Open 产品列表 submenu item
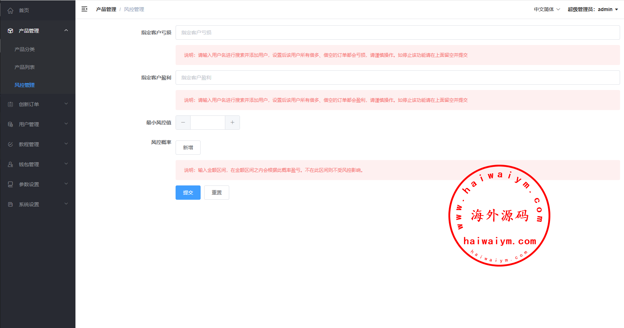This screenshot has width=624, height=328. 25,67
